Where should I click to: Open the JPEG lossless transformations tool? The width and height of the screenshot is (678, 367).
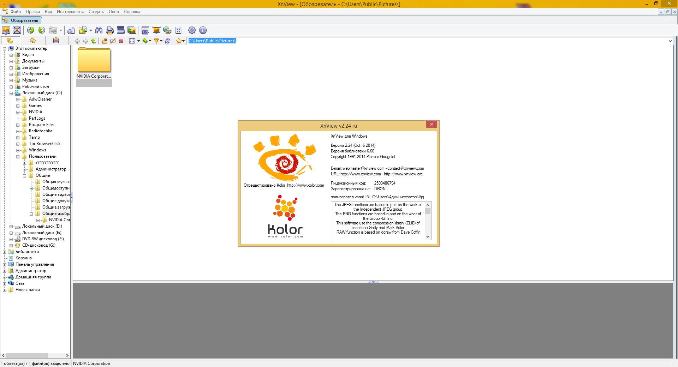[53, 30]
